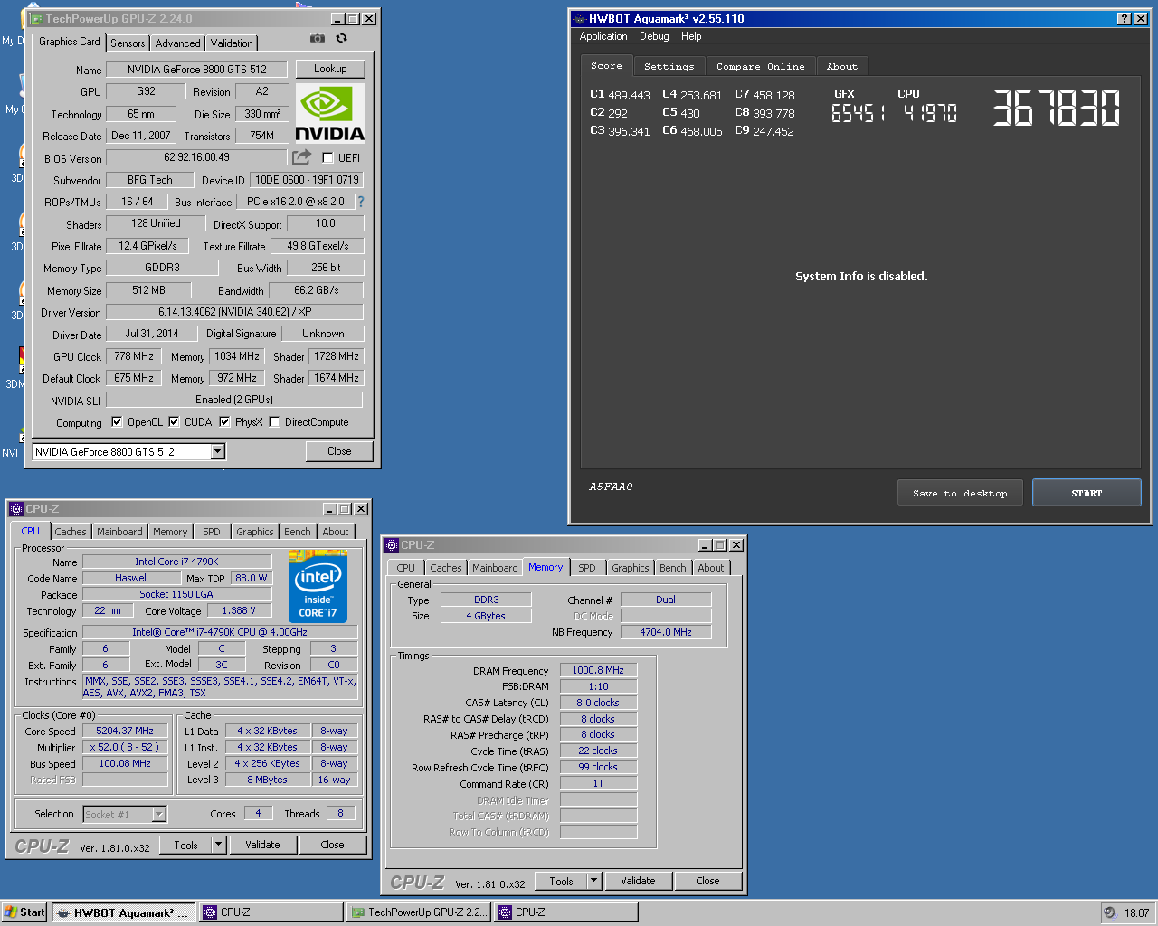Viewport: 1158px width, 926px height.
Task: Switch to the Advanced tab in GPU-Z
Action: point(177,43)
